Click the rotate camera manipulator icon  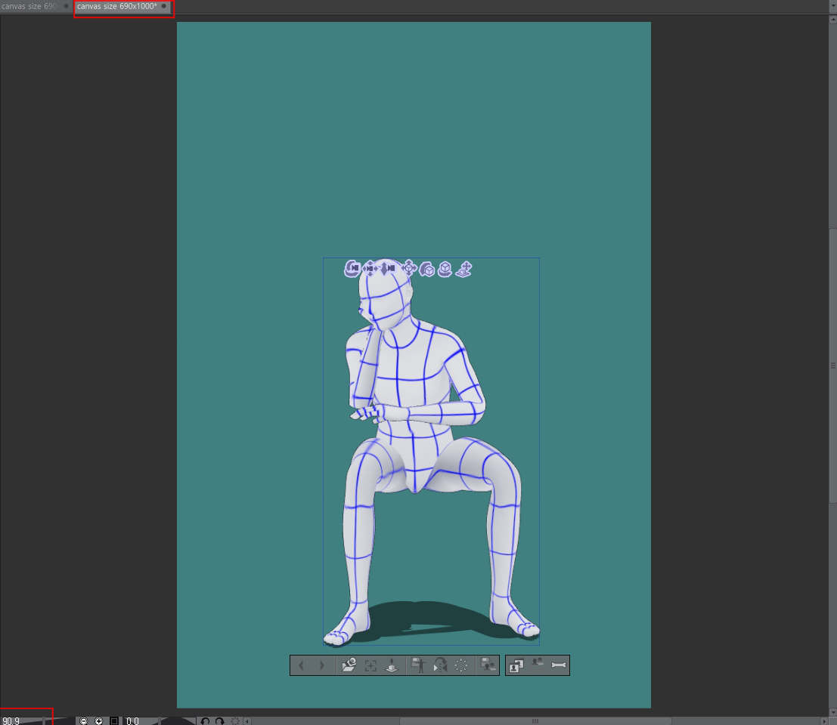(x=352, y=269)
